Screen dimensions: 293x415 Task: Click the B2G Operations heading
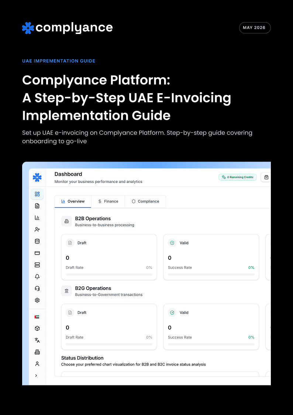[93, 288]
